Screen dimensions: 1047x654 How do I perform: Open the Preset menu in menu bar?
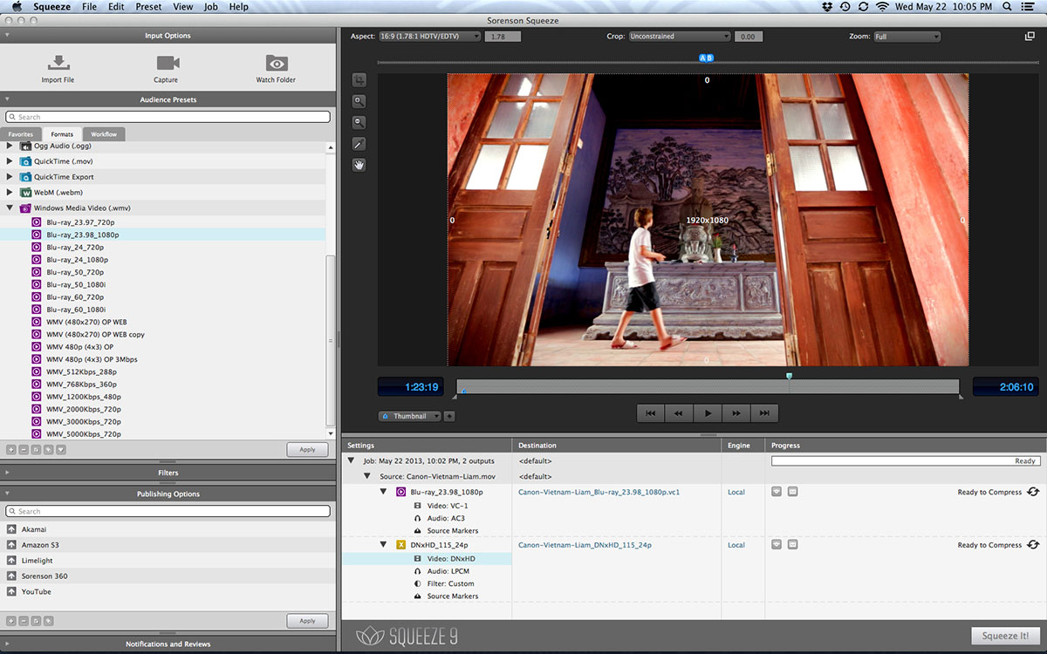(x=148, y=7)
